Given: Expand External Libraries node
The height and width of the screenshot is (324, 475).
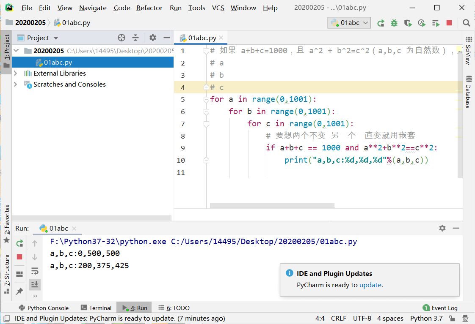Looking at the screenshot, I should click(15, 73).
